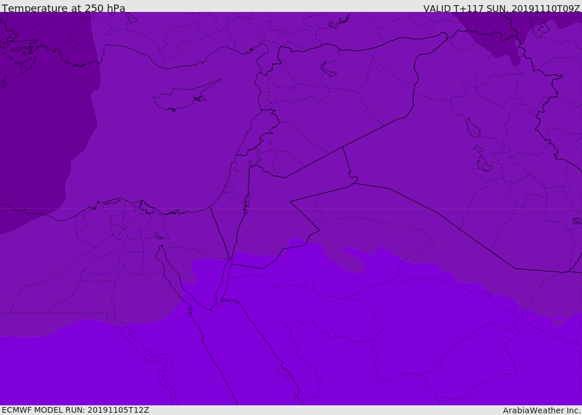Click the 'VALID T+117 SUN. 20191110T09Z' label
The width and height of the screenshot is (582, 415).
(501, 9)
